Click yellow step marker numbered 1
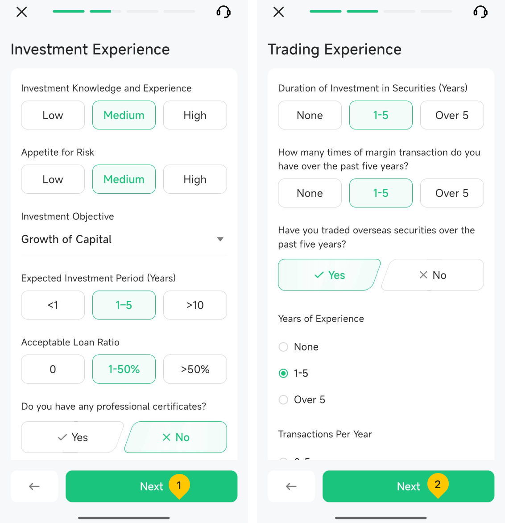This screenshot has height=523, width=505. click(x=179, y=485)
